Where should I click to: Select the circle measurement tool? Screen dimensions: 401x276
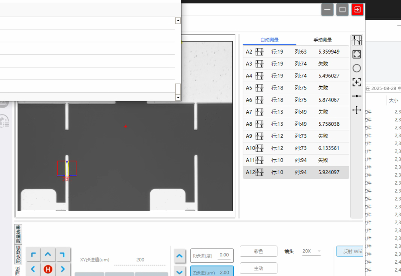tap(356, 68)
